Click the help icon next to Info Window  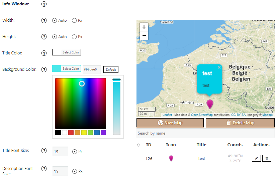point(44,4)
